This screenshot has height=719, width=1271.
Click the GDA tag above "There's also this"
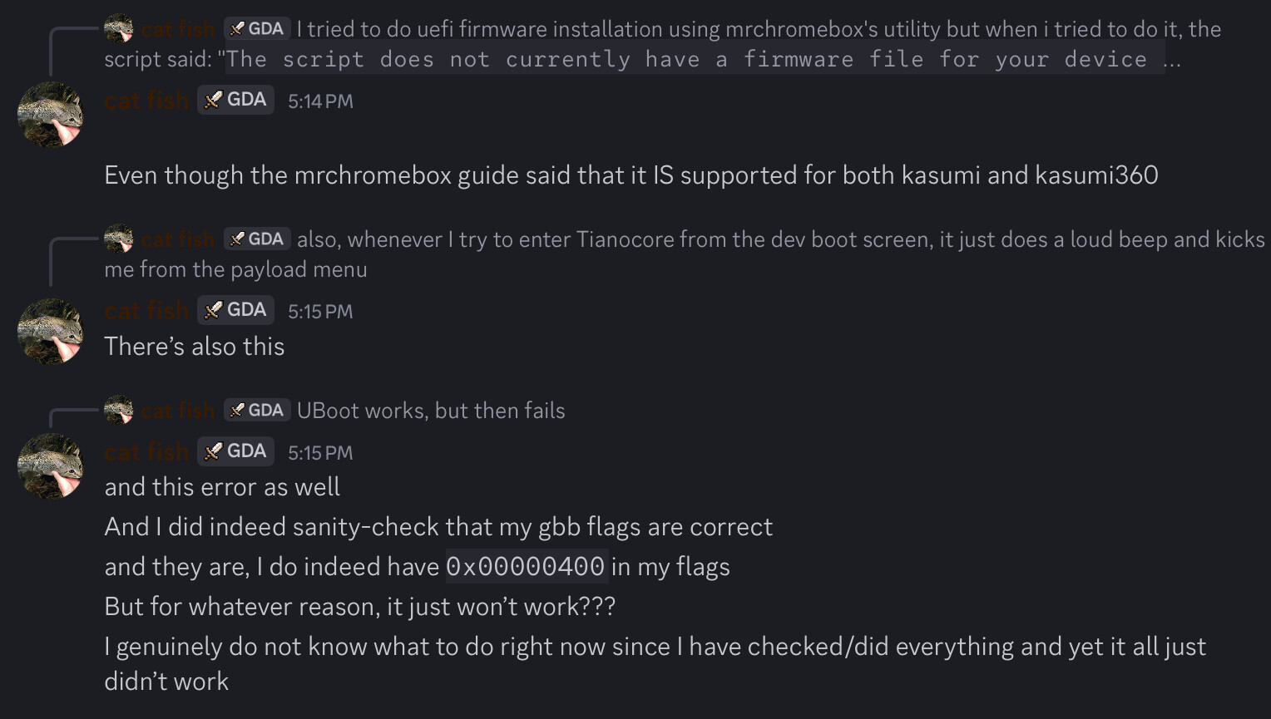point(236,311)
